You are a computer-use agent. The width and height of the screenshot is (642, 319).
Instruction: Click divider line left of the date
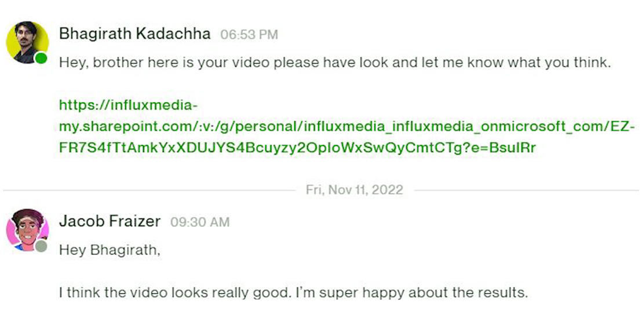pos(151,190)
